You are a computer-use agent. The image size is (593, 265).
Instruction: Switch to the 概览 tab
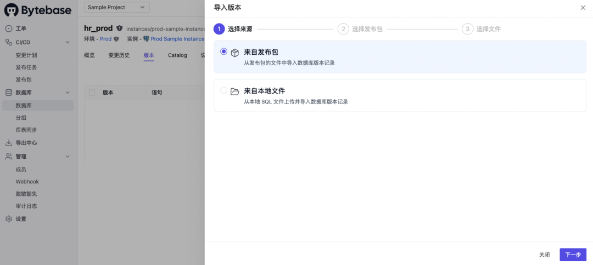89,55
